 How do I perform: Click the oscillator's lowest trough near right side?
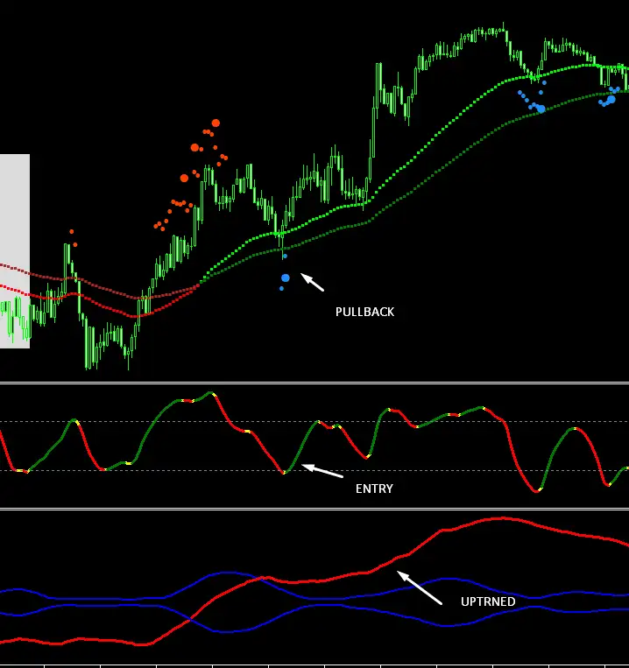coord(536,491)
